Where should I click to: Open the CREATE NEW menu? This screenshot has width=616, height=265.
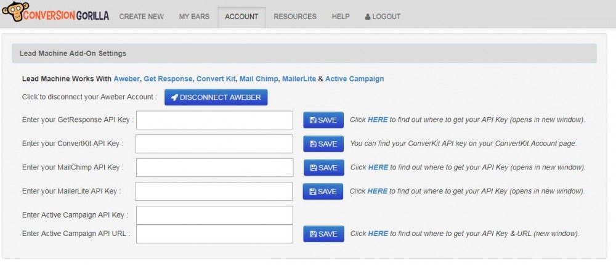coord(142,17)
